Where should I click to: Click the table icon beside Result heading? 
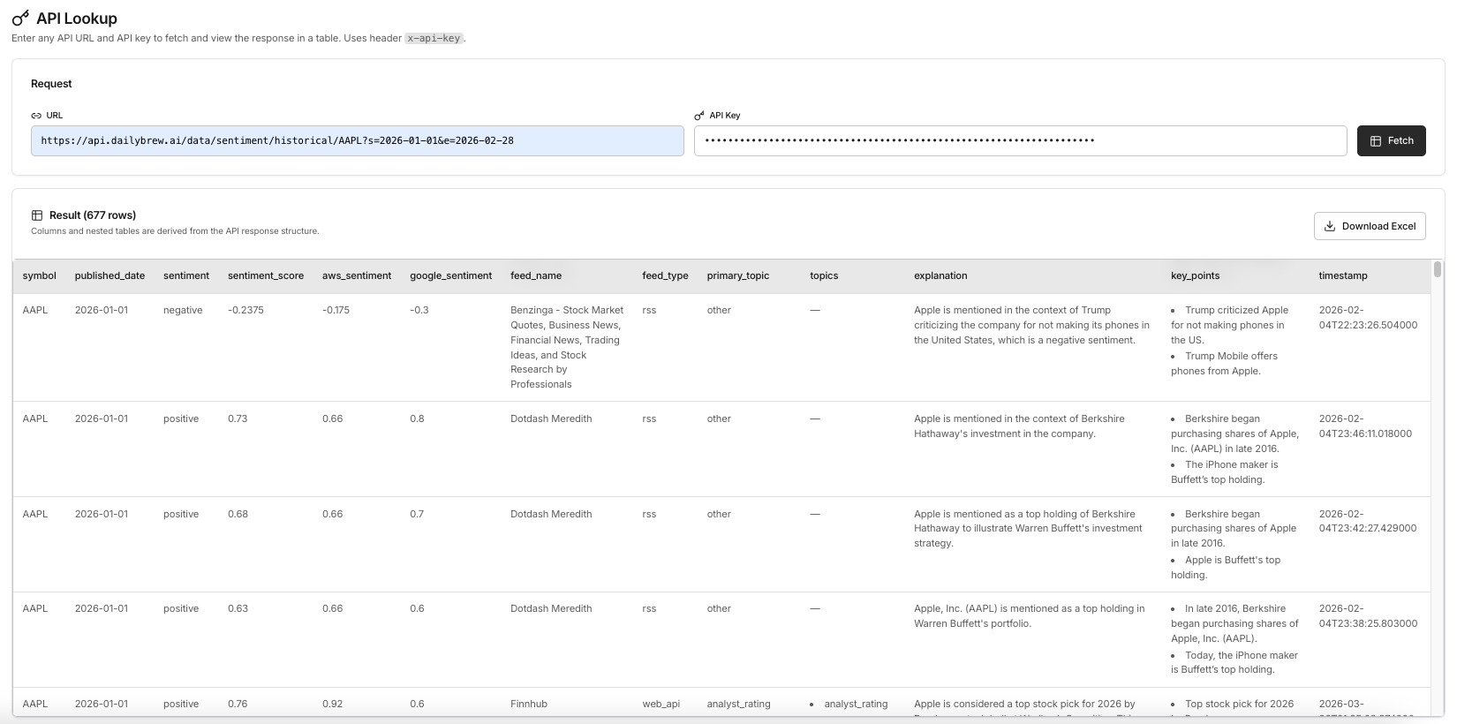point(37,215)
